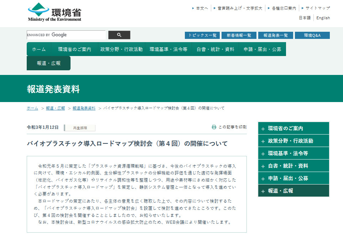Expand the 政策分野・行政活動 sidebar section

click(x=293, y=140)
